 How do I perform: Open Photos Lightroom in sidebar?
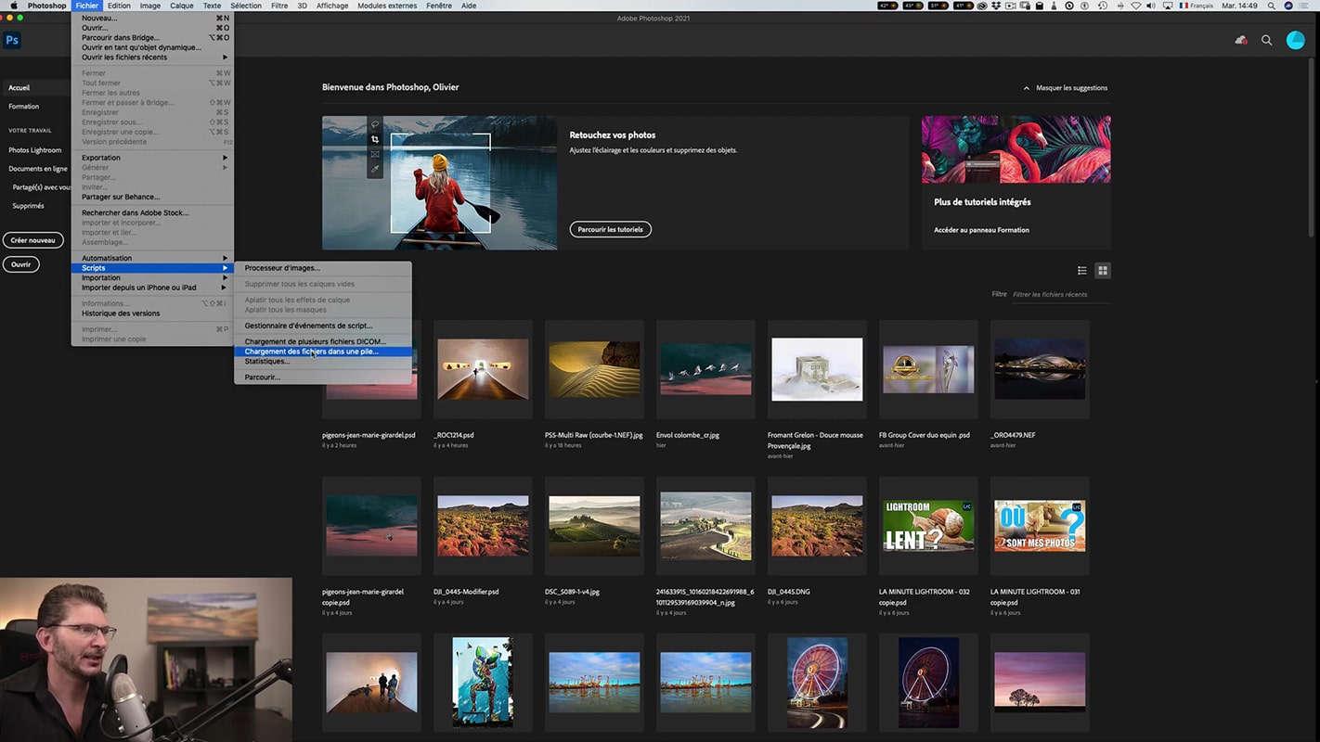tap(35, 150)
